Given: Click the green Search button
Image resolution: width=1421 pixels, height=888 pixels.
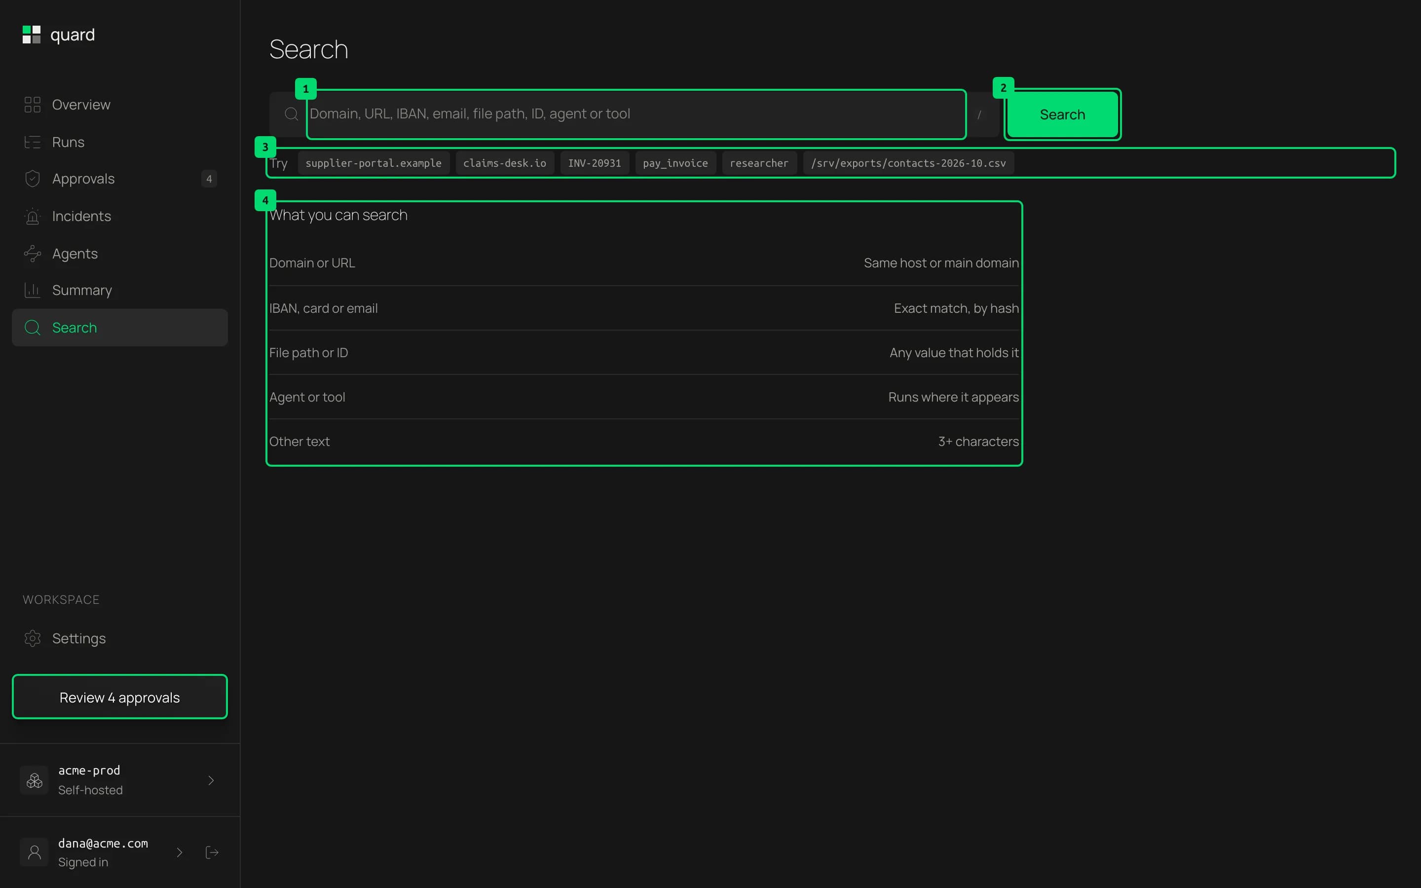Looking at the screenshot, I should click(1062, 114).
